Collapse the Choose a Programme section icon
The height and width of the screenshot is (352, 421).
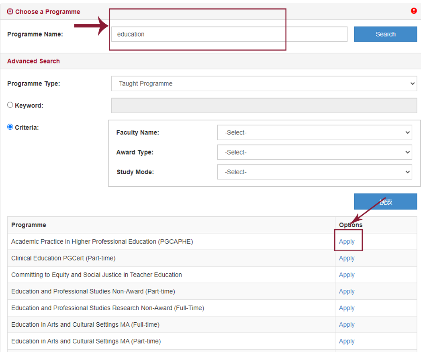point(10,12)
